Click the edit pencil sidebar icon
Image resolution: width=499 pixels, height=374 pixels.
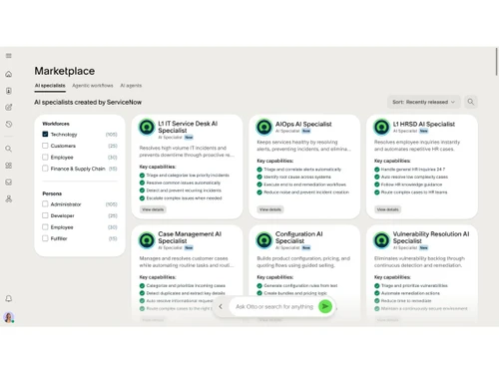(x=9, y=107)
